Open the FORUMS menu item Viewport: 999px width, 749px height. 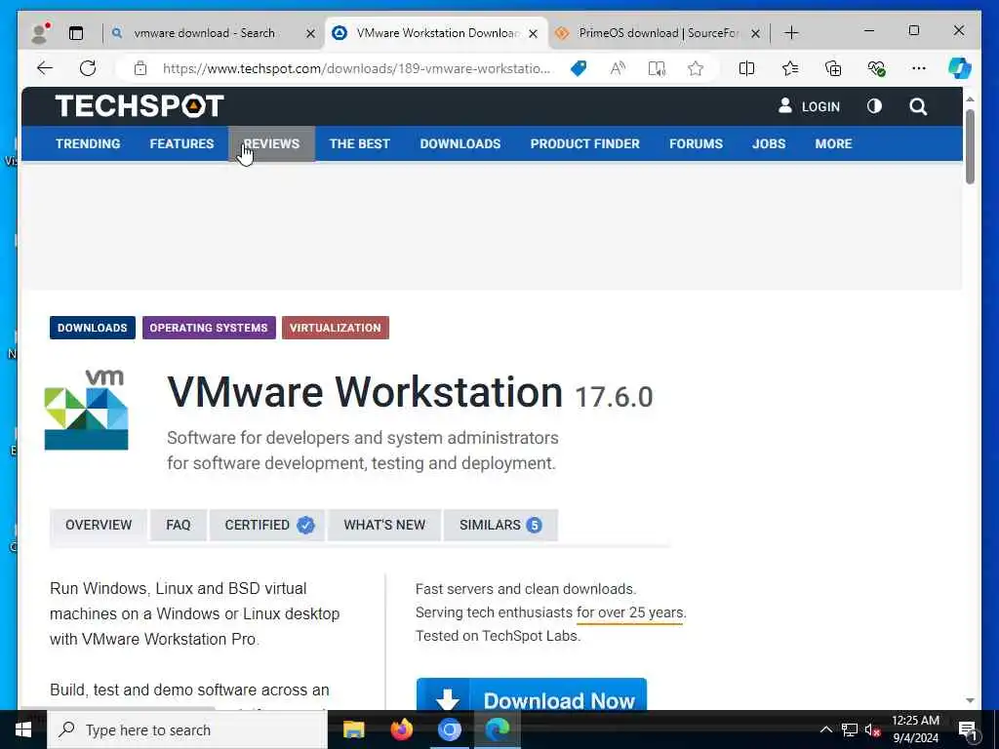696,144
